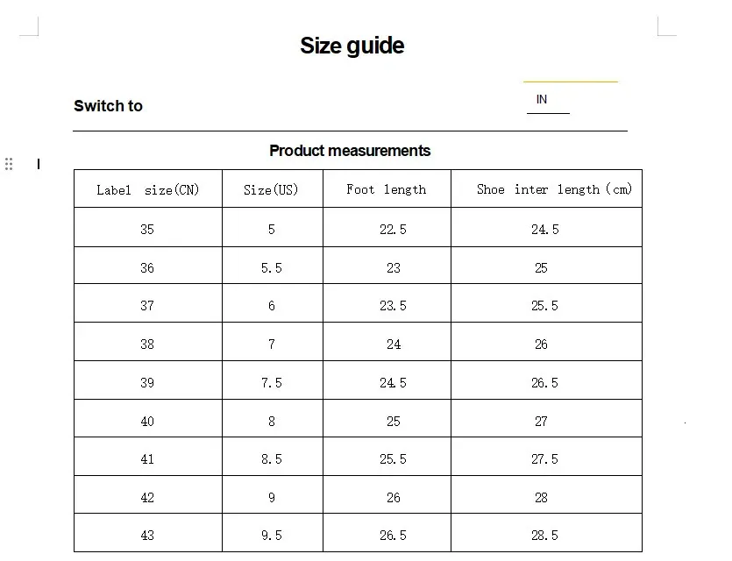Click the label size 40 cell
Viewport: 732px width, 561px height.
click(147, 422)
